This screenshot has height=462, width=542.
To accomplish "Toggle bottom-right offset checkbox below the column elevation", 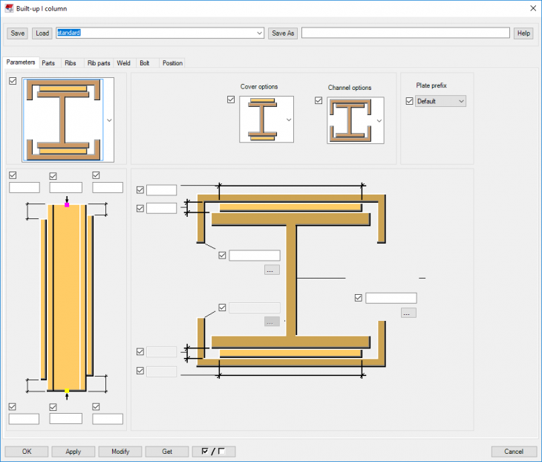I will (x=96, y=407).
